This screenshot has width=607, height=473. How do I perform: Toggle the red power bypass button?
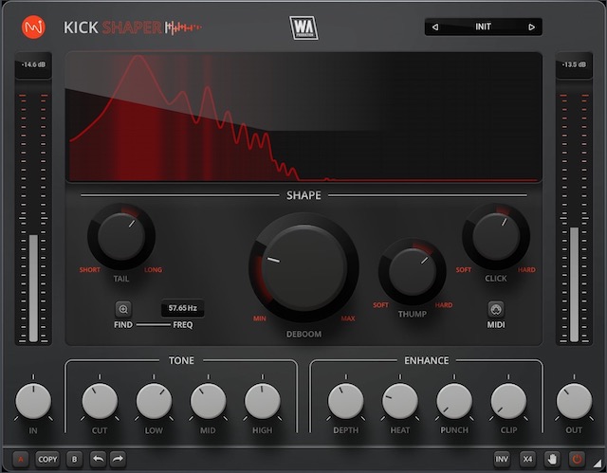pos(577,459)
